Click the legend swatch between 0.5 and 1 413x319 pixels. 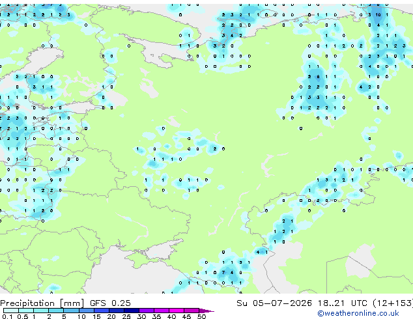coord(26,311)
